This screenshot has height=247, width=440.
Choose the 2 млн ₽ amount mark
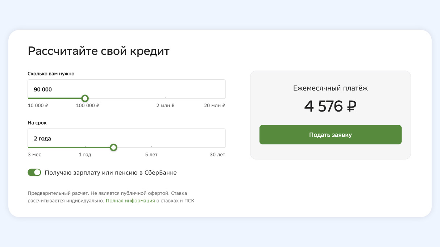click(165, 106)
